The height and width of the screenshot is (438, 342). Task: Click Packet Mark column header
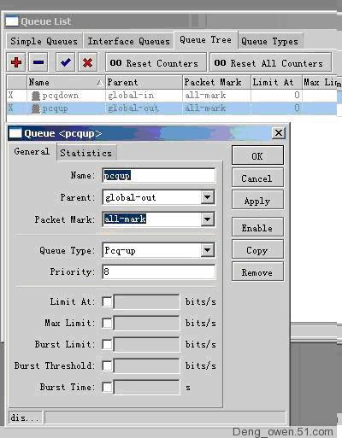(216, 82)
